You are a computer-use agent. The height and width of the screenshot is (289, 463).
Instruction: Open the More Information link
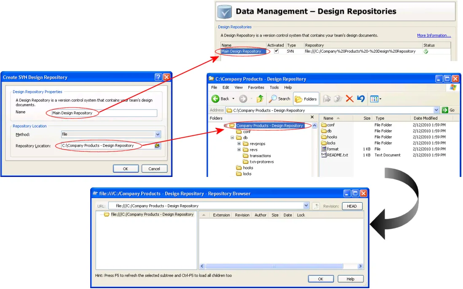[434, 35]
